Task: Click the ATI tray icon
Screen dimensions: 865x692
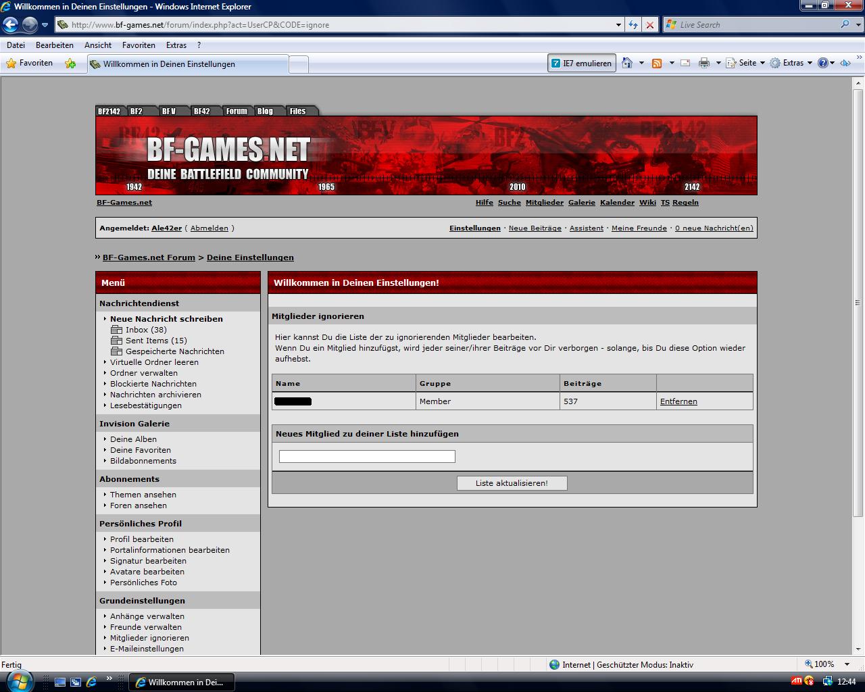Action: (x=797, y=681)
